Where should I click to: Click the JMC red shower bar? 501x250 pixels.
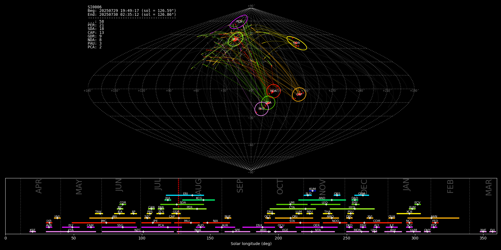(104, 223)
